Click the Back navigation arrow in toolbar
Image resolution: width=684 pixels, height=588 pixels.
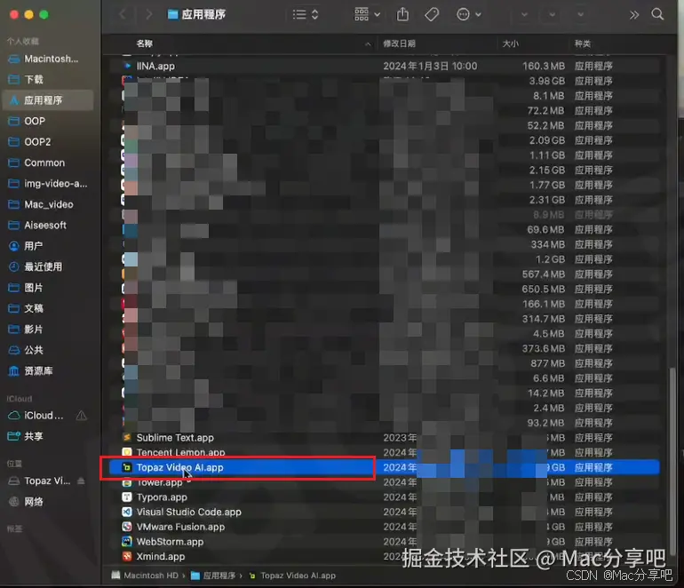(123, 14)
